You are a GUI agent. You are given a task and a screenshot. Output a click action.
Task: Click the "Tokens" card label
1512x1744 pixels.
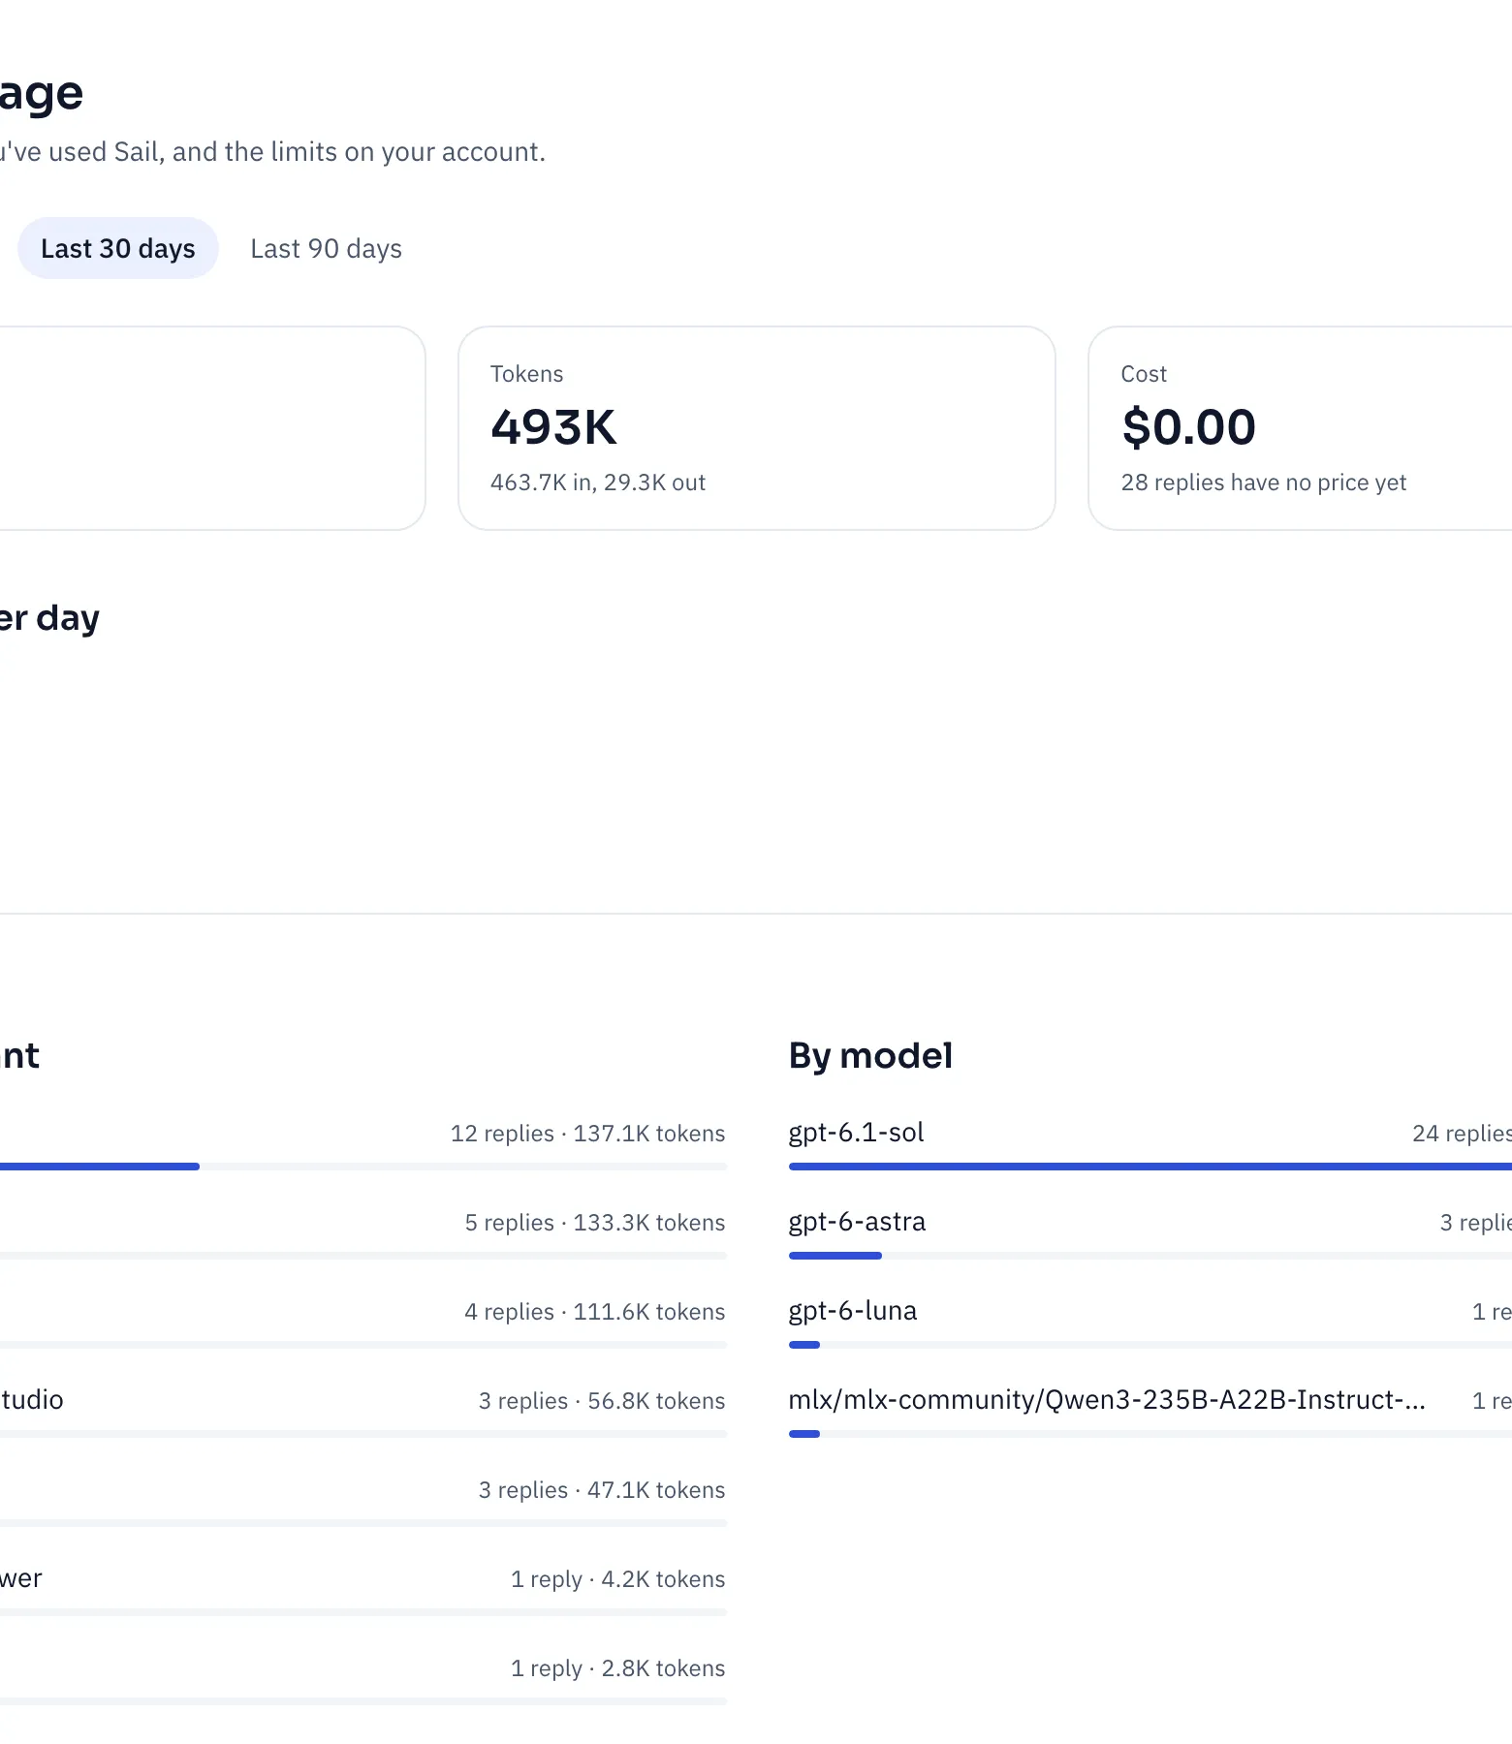[x=526, y=374]
